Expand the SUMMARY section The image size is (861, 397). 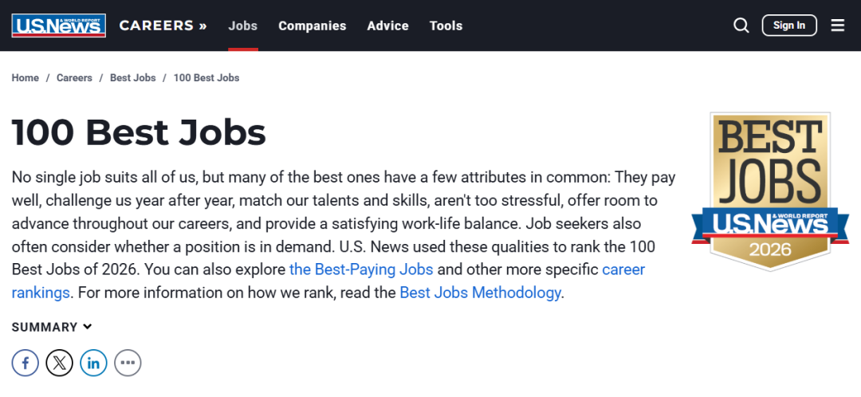pyautogui.click(x=52, y=327)
